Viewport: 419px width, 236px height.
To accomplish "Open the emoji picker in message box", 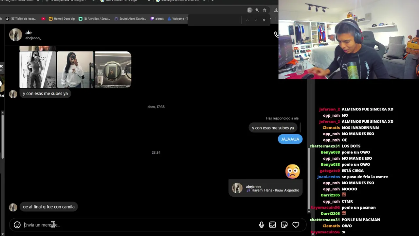I will coord(17,225).
